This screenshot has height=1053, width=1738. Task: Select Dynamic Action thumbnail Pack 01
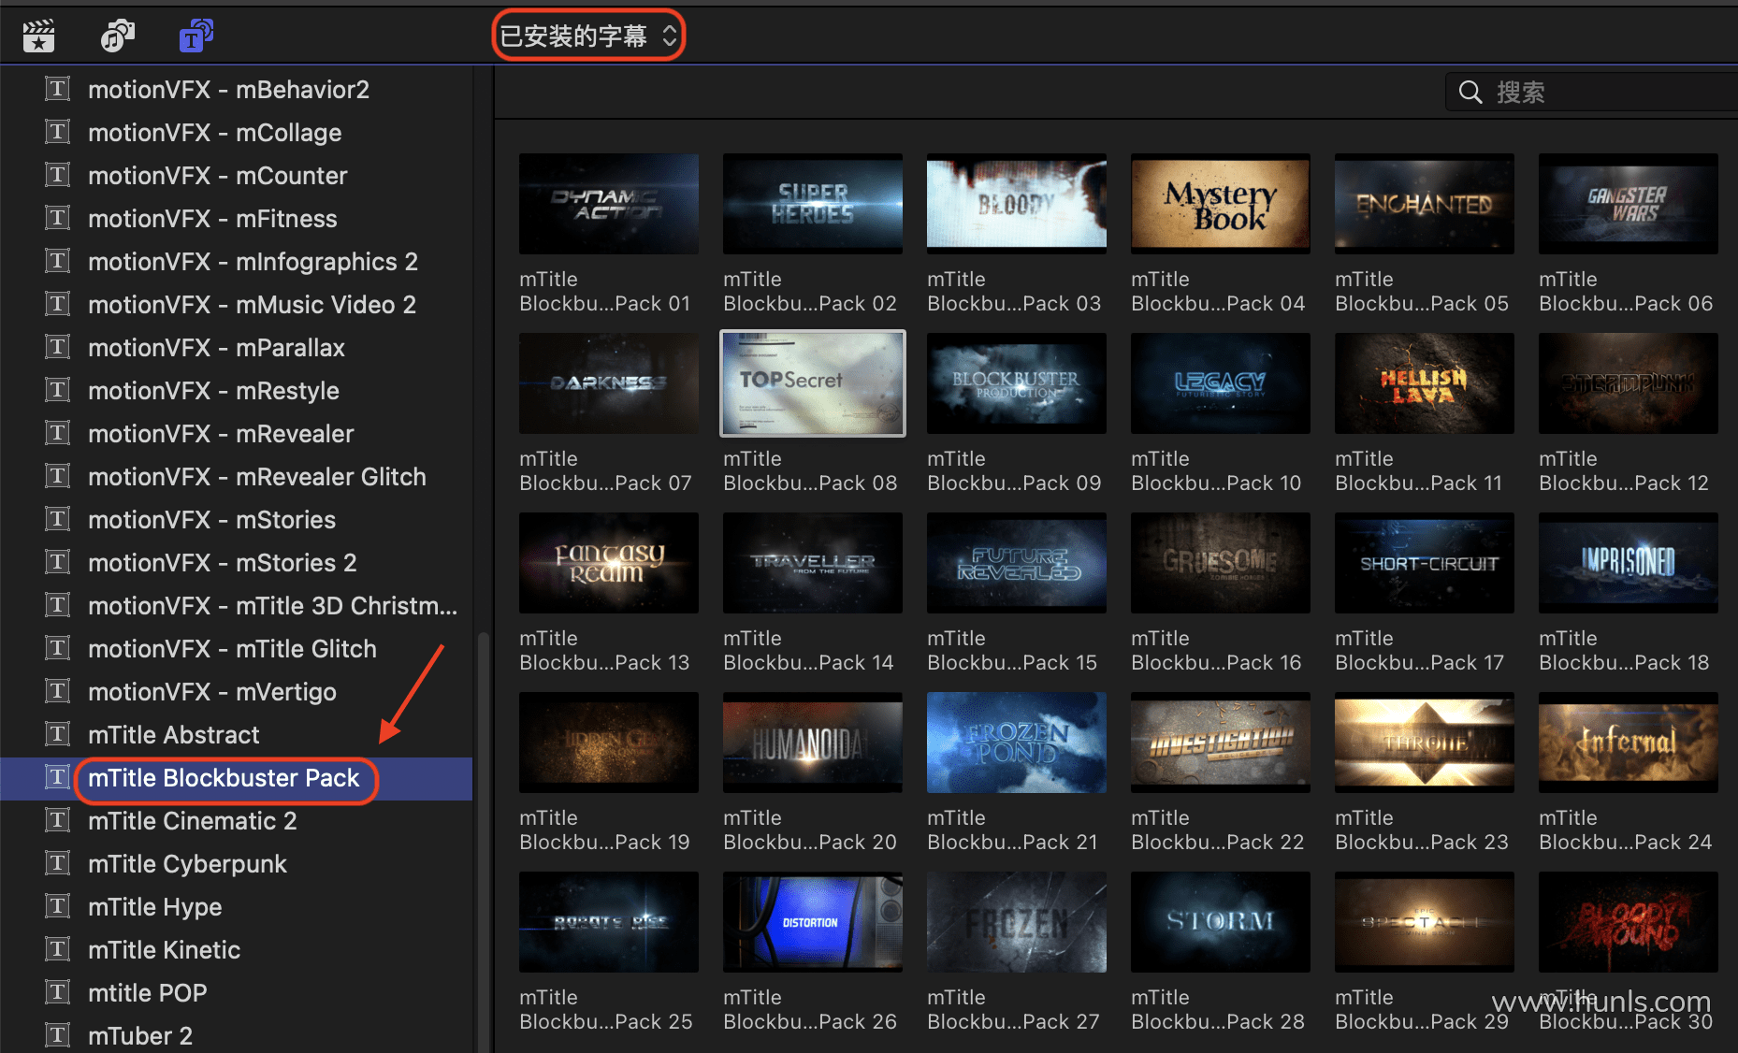pos(609,204)
